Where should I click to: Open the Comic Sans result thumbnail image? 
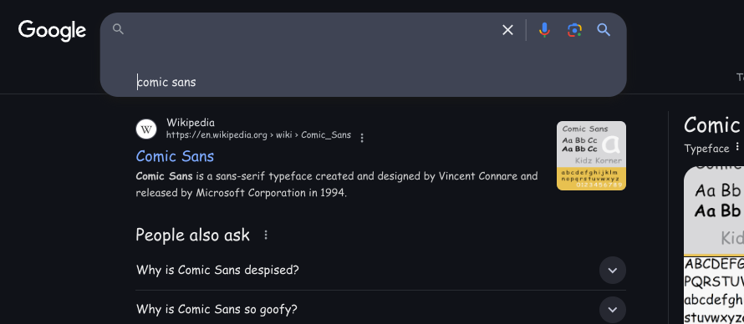pyautogui.click(x=591, y=156)
